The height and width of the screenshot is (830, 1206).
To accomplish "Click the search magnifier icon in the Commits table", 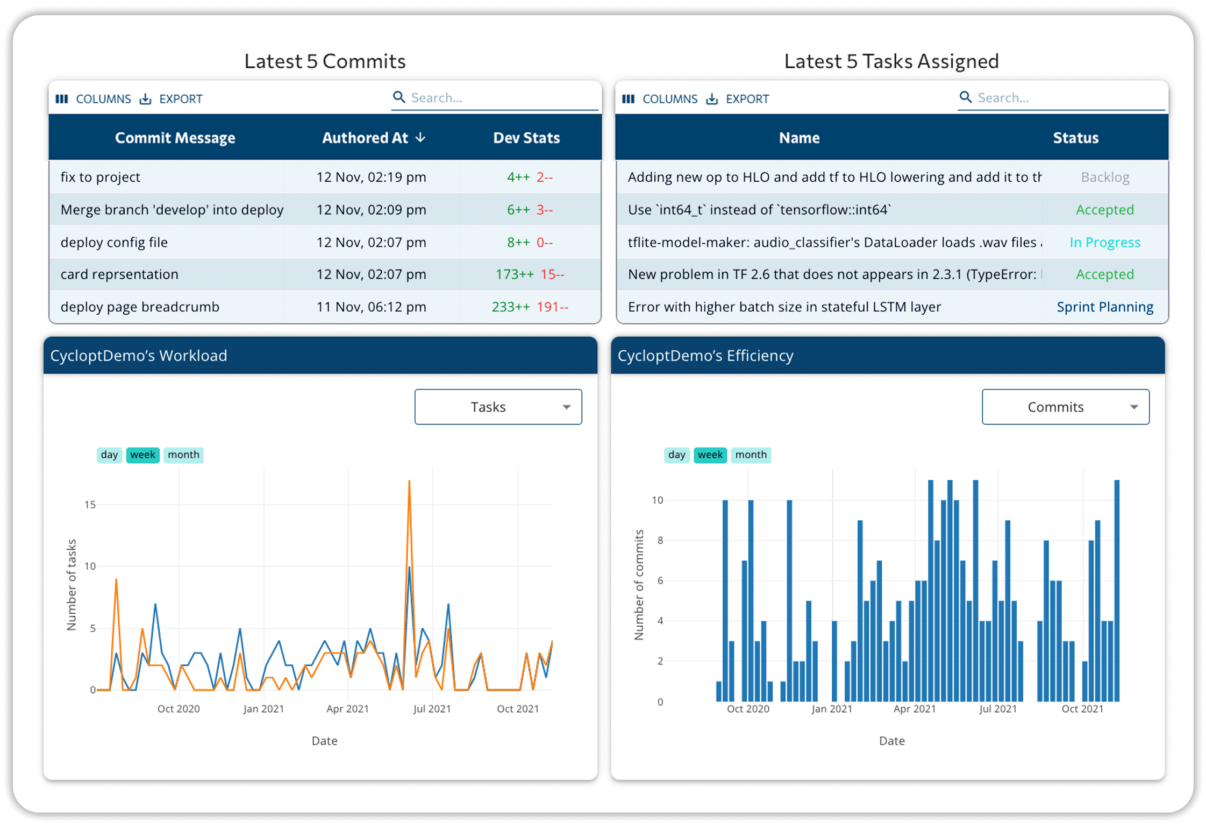I will [399, 97].
